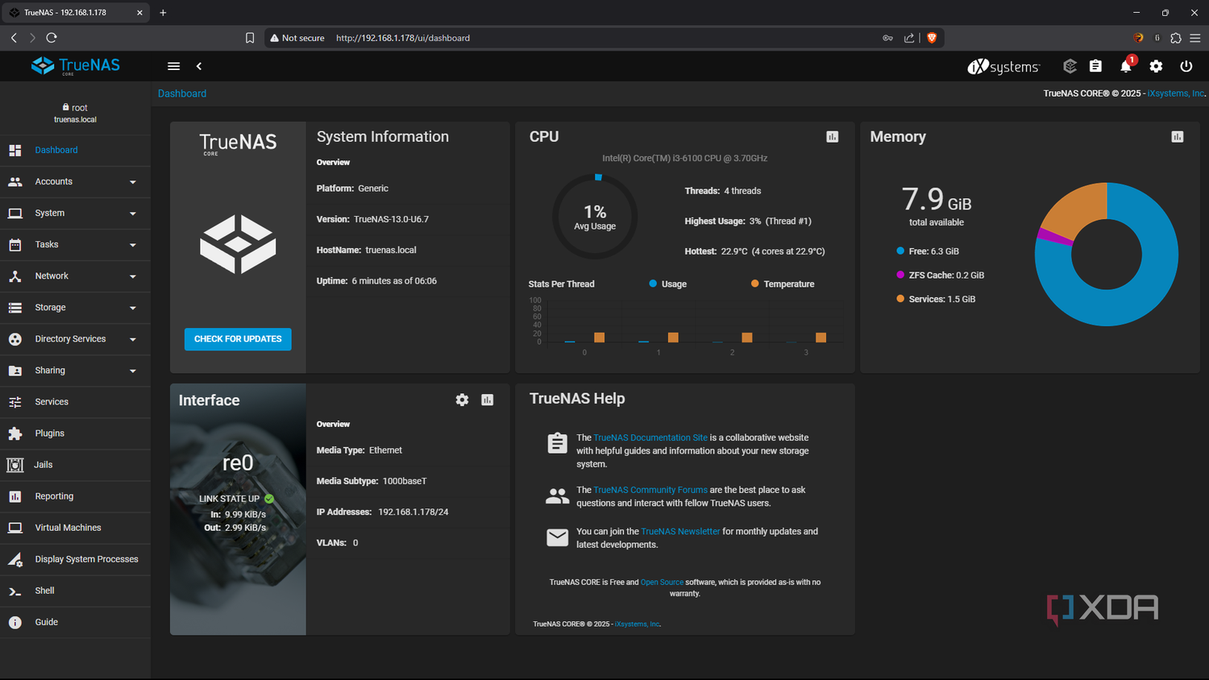Open the Dashboard menu item
1209x680 pixels.
75,151
